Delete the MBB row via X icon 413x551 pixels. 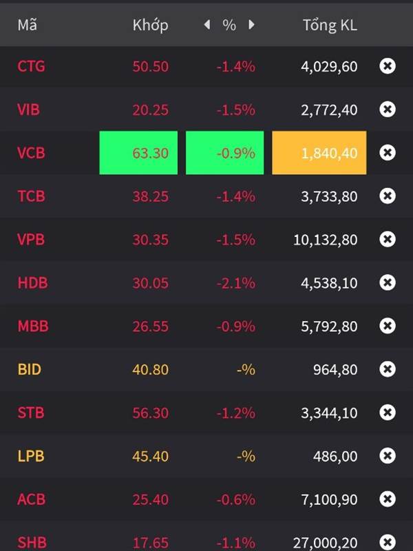[x=388, y=326]
